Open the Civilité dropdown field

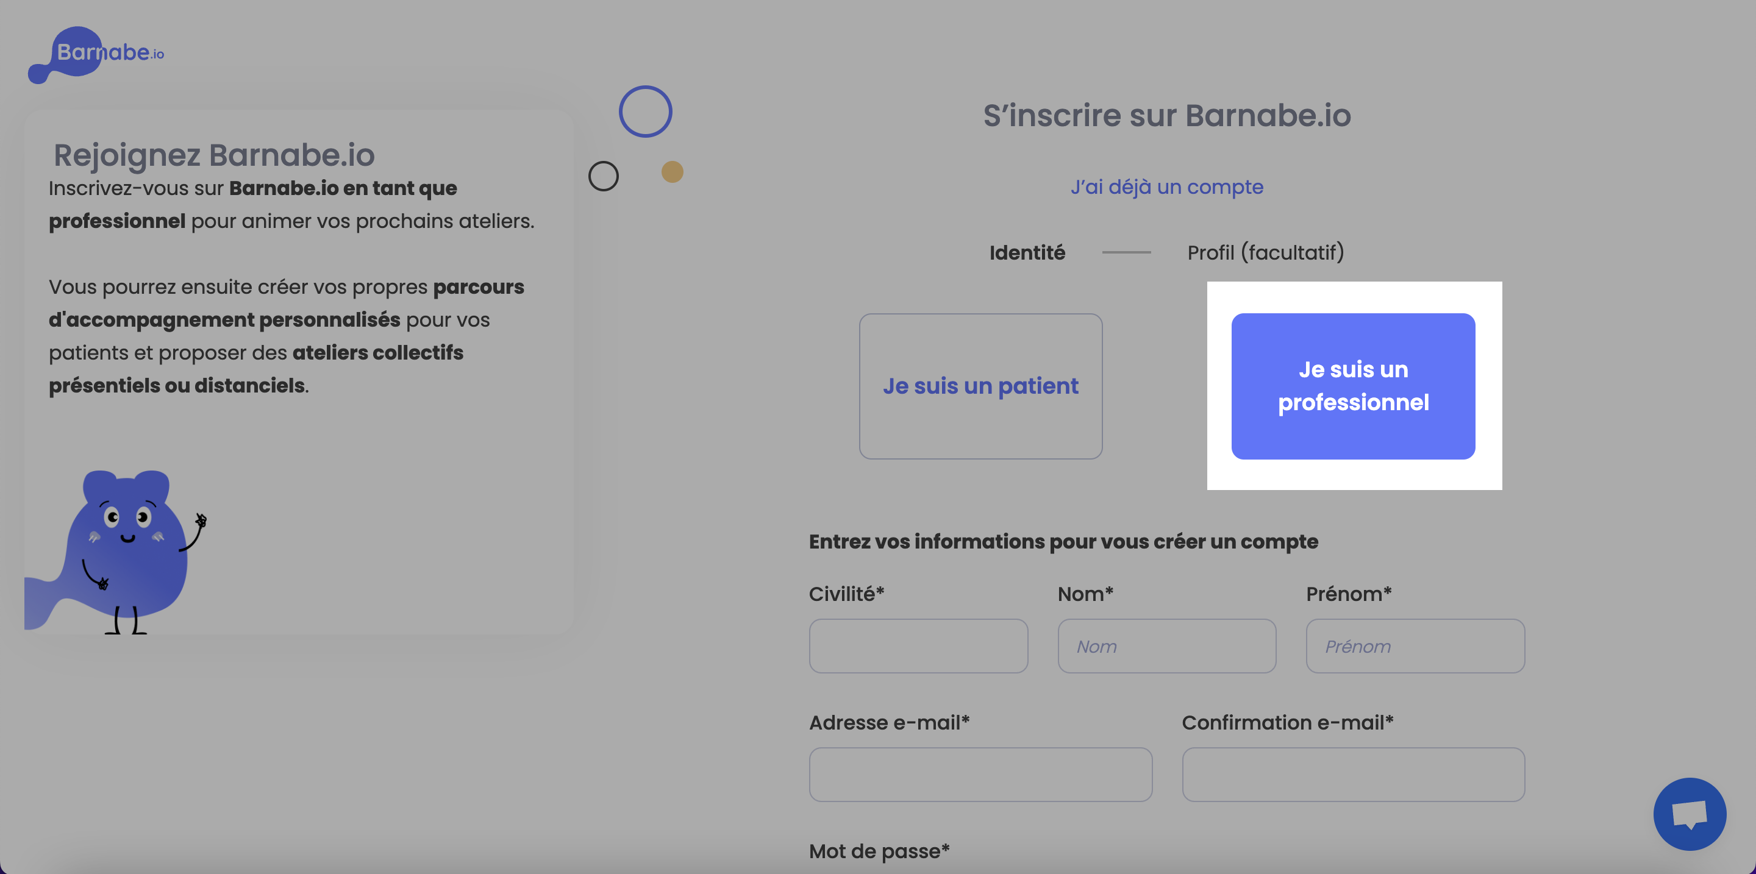coord(918,646)
